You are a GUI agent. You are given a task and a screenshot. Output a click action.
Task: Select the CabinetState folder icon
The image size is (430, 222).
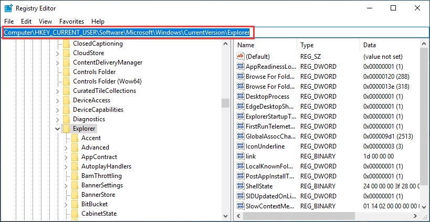[x=75, y=214]
